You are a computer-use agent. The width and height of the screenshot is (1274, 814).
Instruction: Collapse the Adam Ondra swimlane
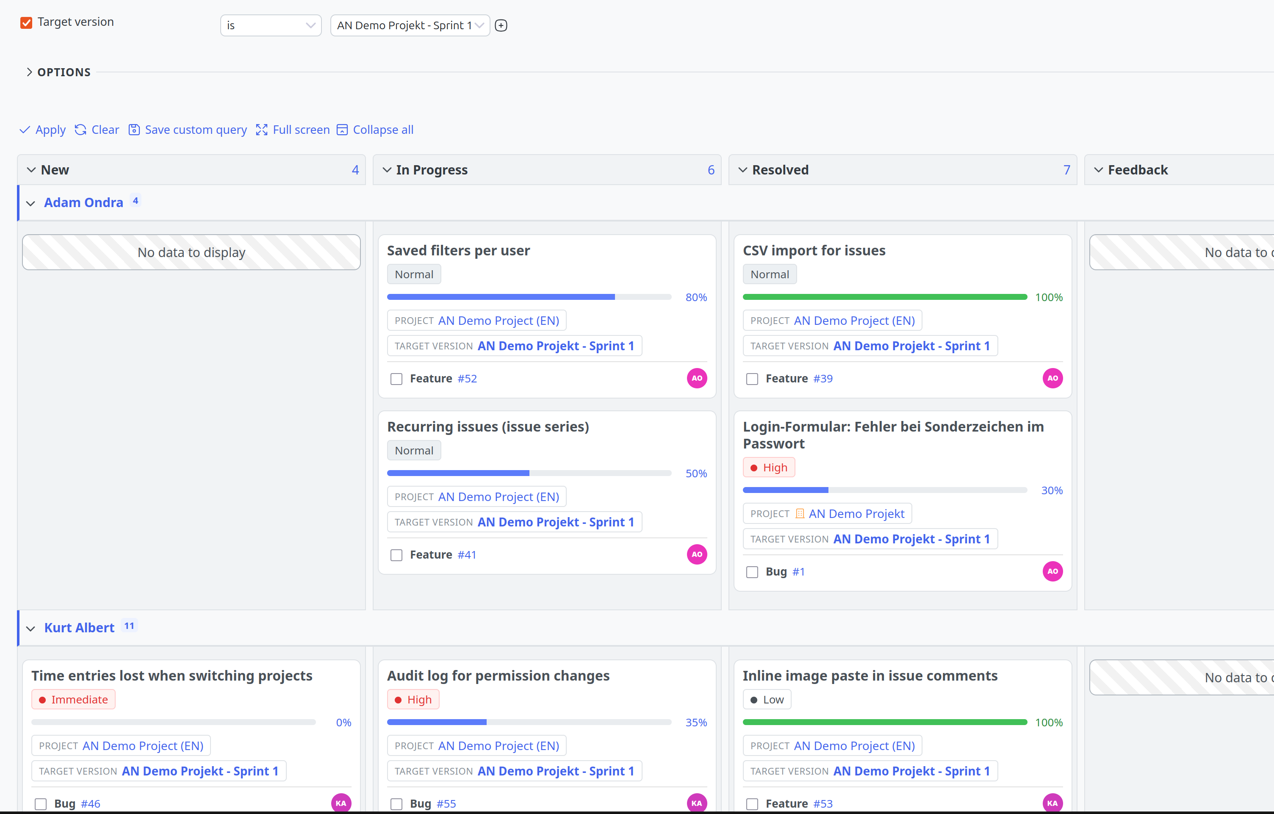(x=30, y=203)
